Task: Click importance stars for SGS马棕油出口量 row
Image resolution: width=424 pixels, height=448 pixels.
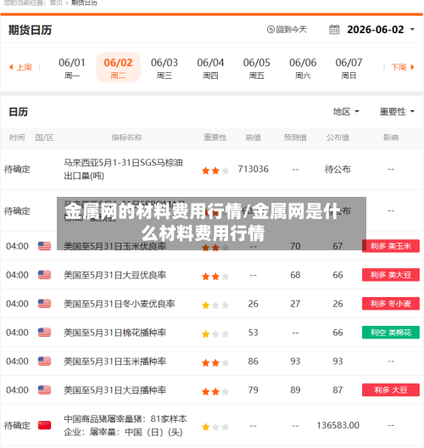Action: point(215,171)
